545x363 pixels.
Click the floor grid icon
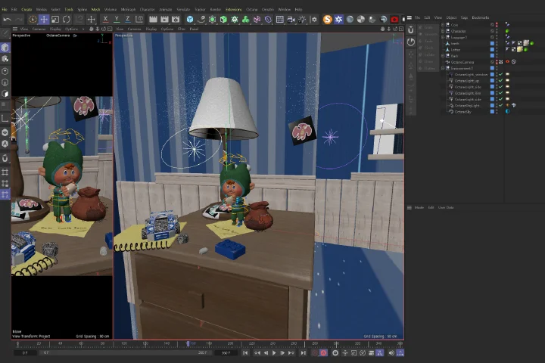coord(279,20)
